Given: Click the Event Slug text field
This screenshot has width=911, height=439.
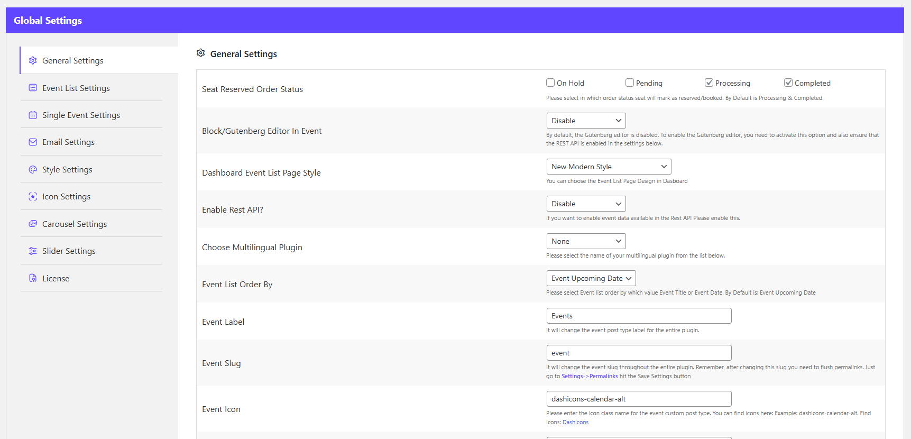Looking at the screenshot, I should point(639,353).
